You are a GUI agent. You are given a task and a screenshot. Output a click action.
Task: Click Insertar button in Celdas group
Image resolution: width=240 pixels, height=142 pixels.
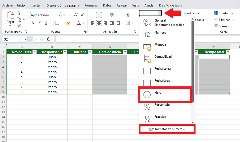(221, 13)
